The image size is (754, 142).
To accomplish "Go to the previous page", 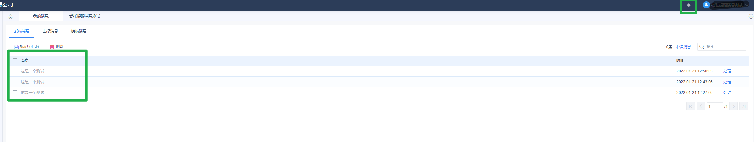I will pyautogui.click(x=701, y=106).
